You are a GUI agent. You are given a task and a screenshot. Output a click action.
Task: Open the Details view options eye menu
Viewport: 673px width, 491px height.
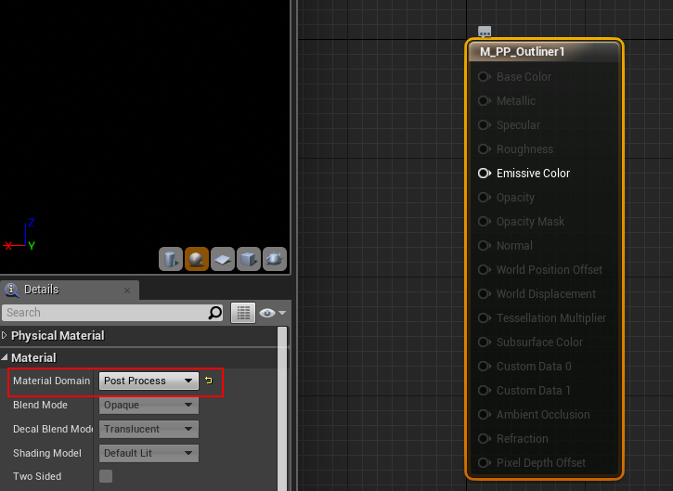[272, 313]
